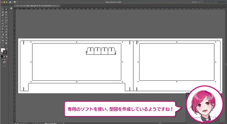This screenshot has width=227, height=124.
Task: Switch to Draw Behind mode
Action: [4, 59]
